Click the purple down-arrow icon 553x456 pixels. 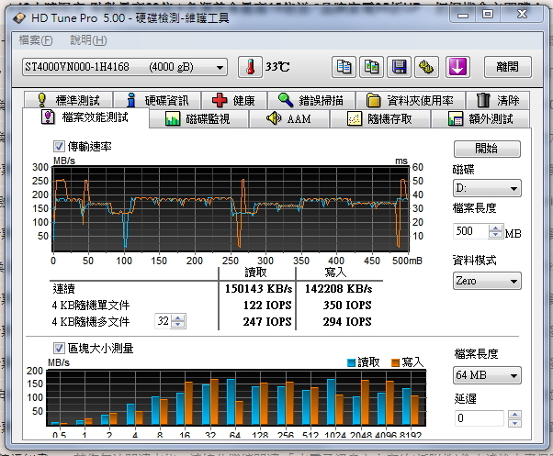tap(458, 67)
